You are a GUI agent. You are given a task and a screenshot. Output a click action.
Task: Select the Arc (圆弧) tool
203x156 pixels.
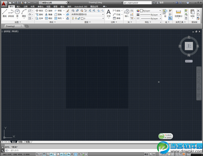[x=24, y=13]
